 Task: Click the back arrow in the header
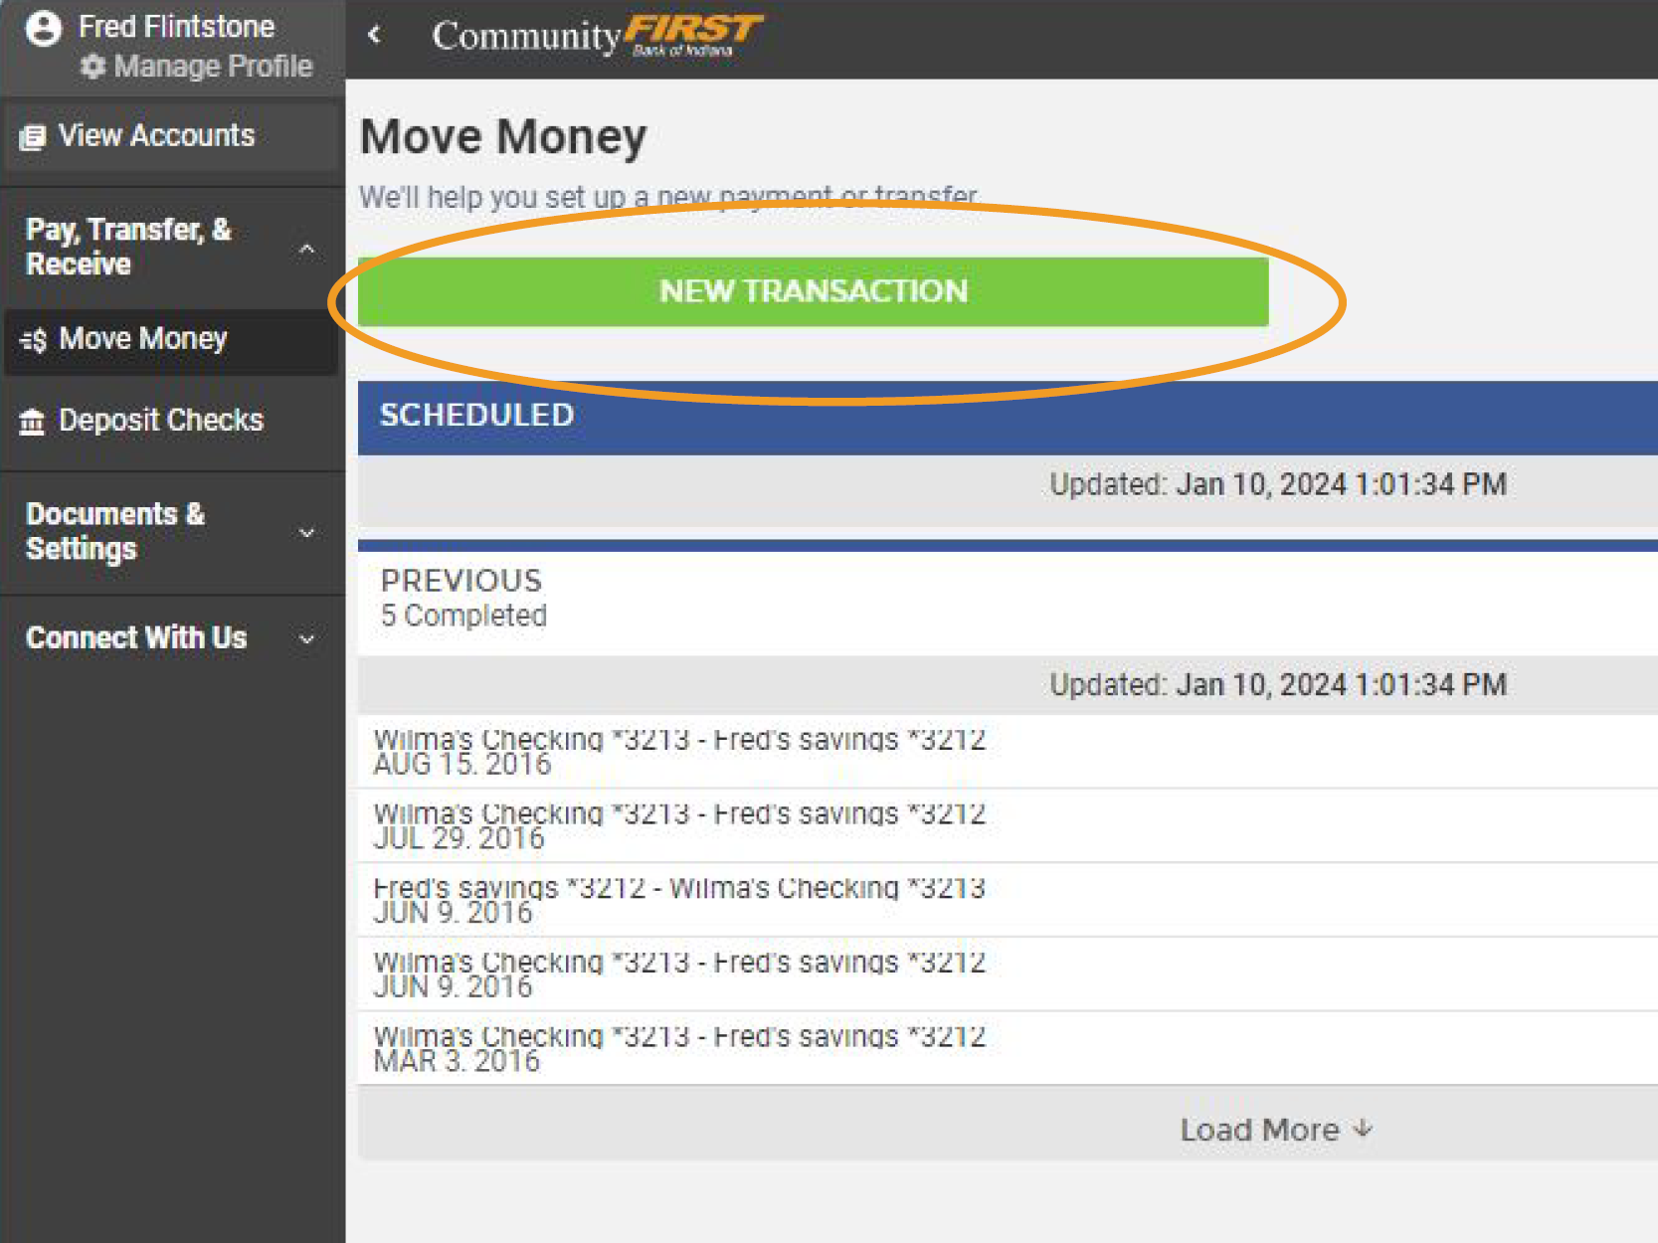pyautogui.click(x=375, y=34)
